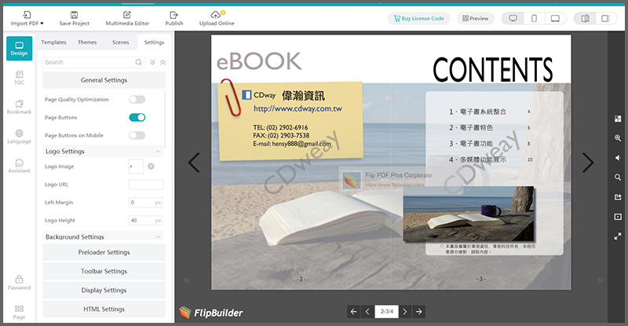628x326 pixels.
Task: Enter fullscreen with the expand arrows icon
Action: click(618, 236)
